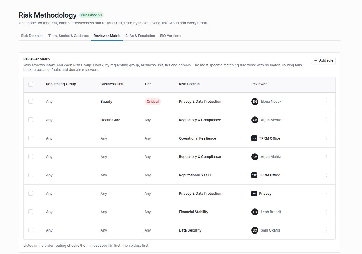The height and width of the screenshot is (254, 362).
Task: Click the Financial Stability domain cell
Action: point(194,212)
